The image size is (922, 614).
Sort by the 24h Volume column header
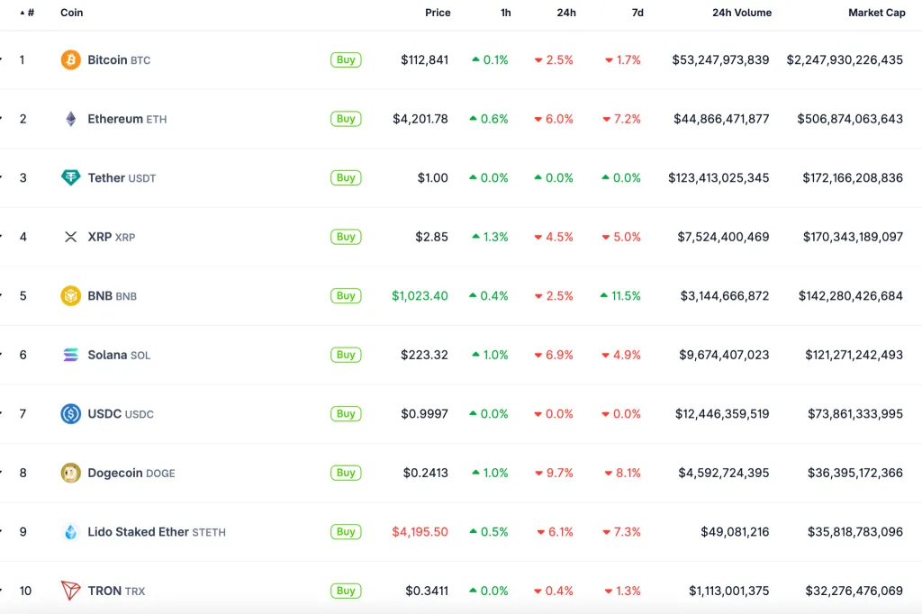[741, 13]
